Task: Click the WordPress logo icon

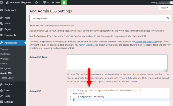Action: pyautogui.click(x=1, y=2)
